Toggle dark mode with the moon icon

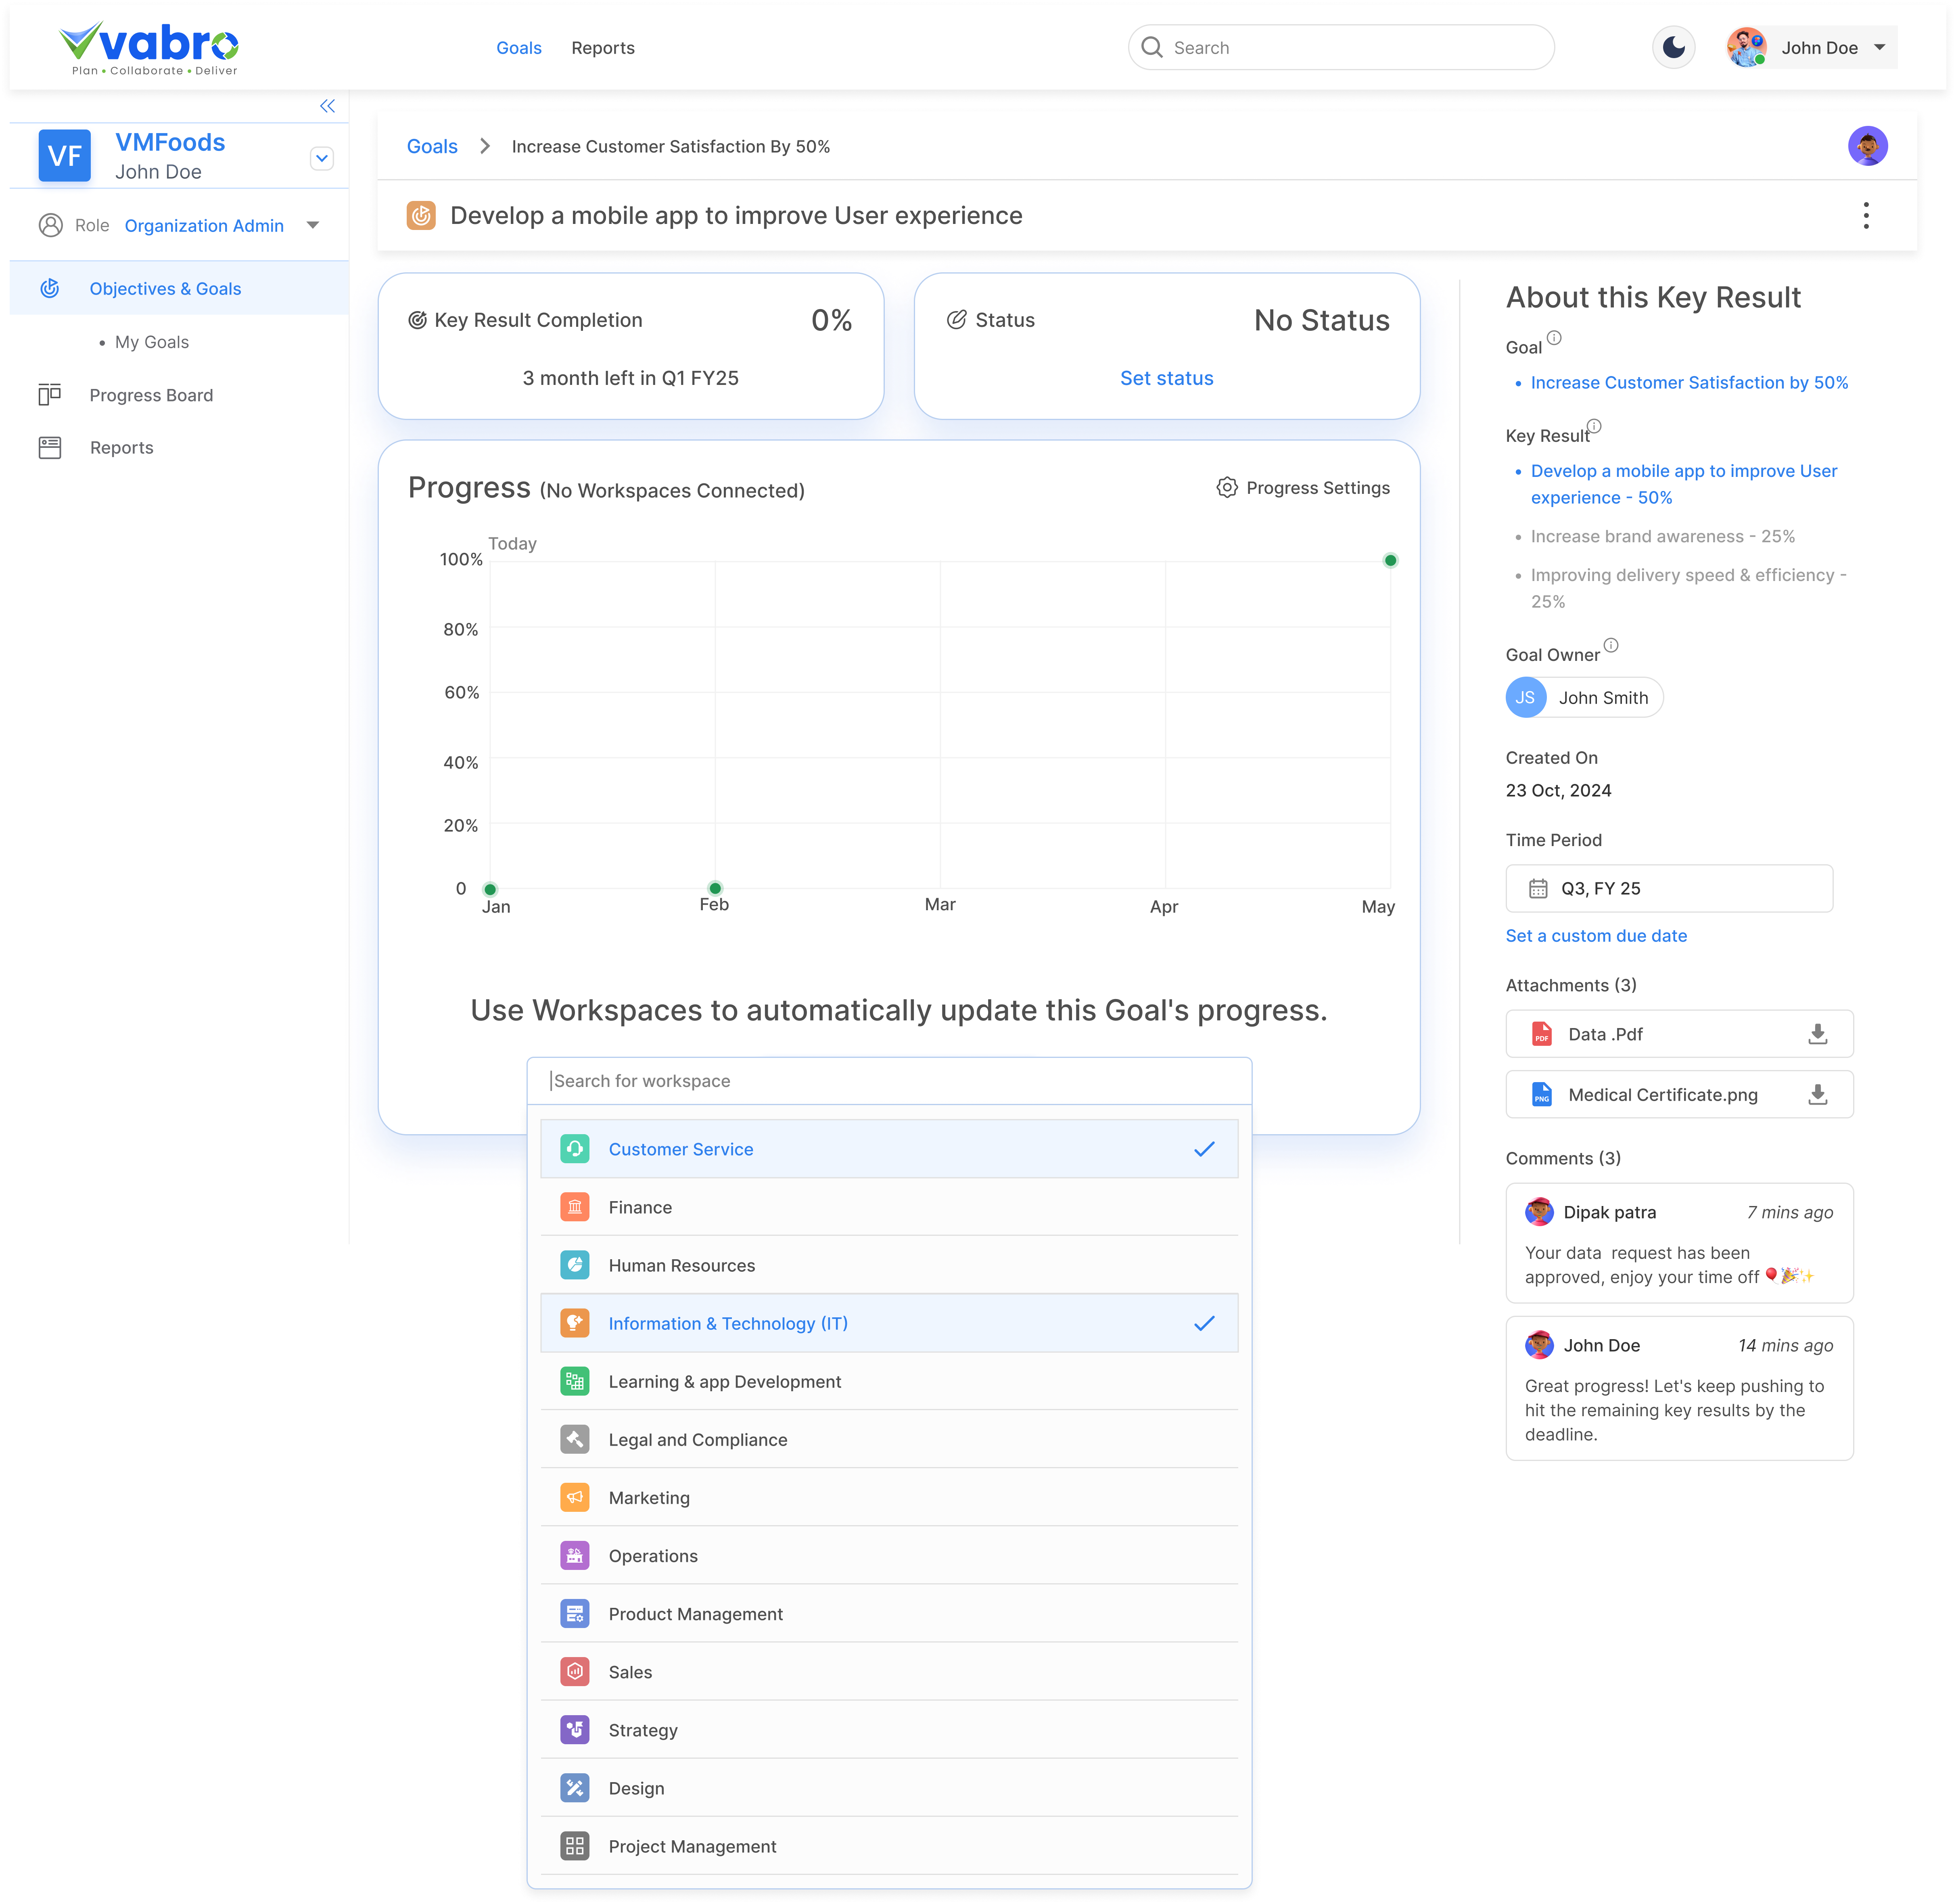click(1673, 47)
